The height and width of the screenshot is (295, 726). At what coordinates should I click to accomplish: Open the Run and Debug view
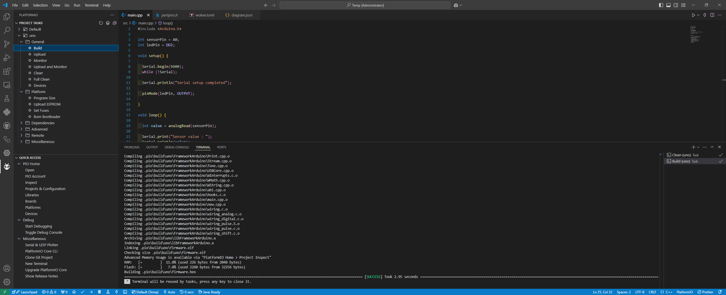click(x=7, y=58)
